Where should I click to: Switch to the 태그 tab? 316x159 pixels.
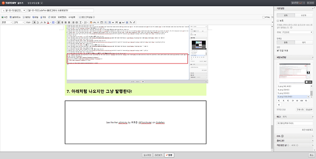pos(279,117)
